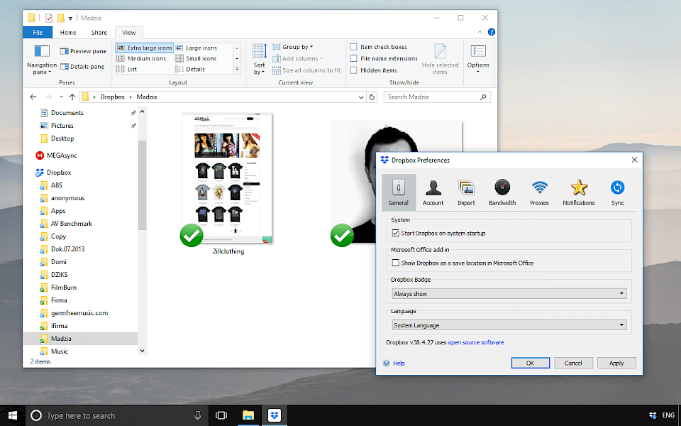The width and height of the screenshot is (681, 426).
Task: Click Dropbox in the address path
Action: 113,97
